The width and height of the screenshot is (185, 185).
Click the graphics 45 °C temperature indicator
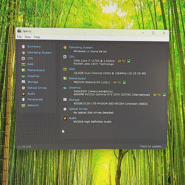[x=157, y=95]
